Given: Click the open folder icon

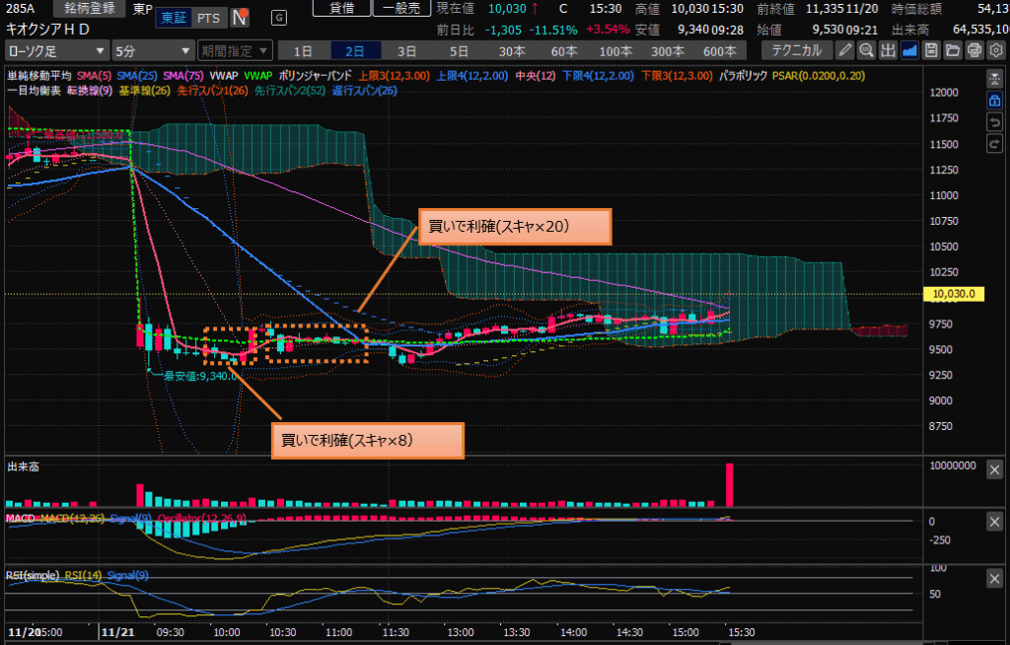Looking at the screenshot, I should [x=953, y=50].
